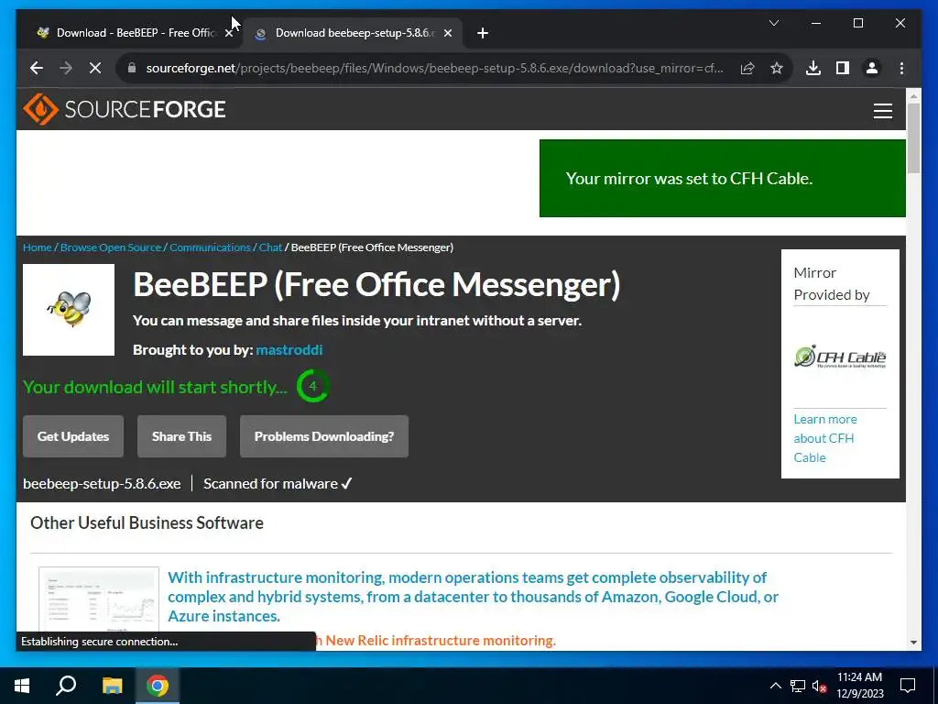
Task: Click the scrollbar down arrow
Action: pyautogui.click(x=913, y=643)
